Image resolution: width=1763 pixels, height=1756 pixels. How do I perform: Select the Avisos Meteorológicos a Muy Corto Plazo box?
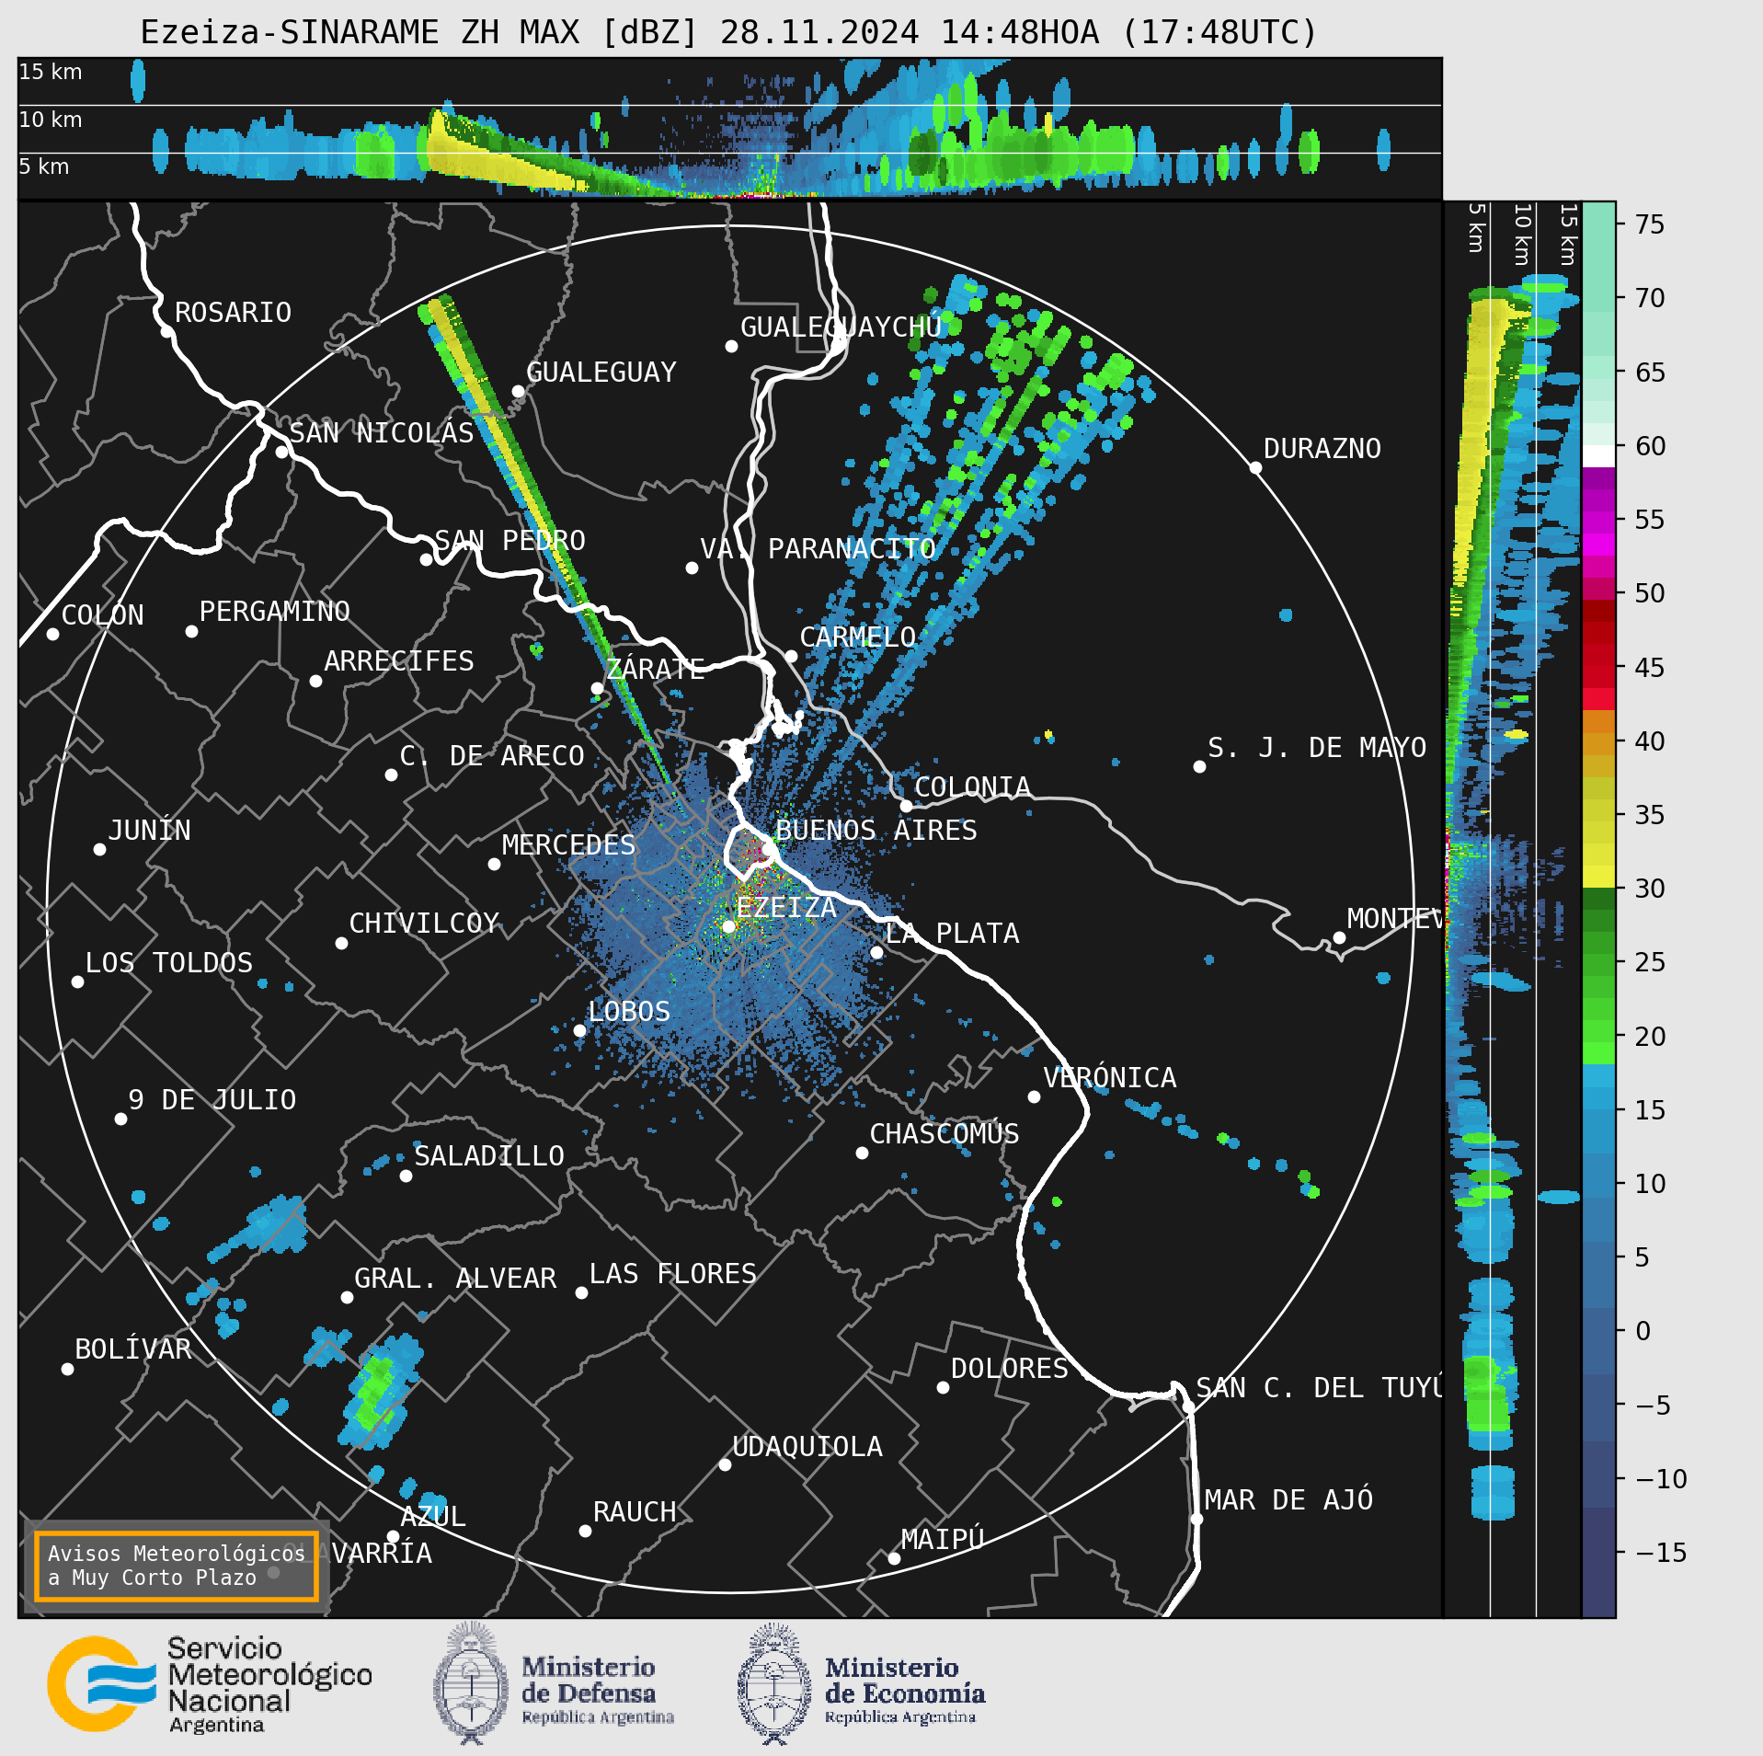(x=177, y=1566)
